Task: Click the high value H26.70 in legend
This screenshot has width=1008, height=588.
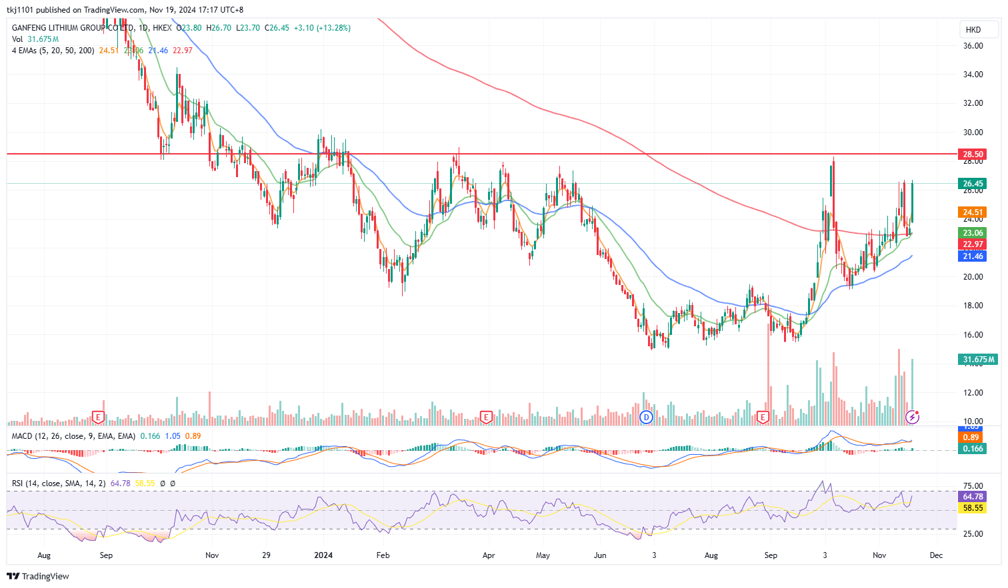Action: click(219, 28)
